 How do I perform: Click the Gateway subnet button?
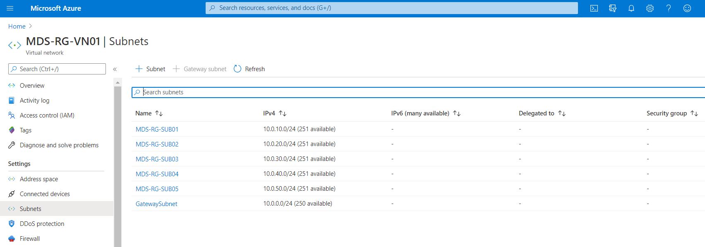click(200, 69)
